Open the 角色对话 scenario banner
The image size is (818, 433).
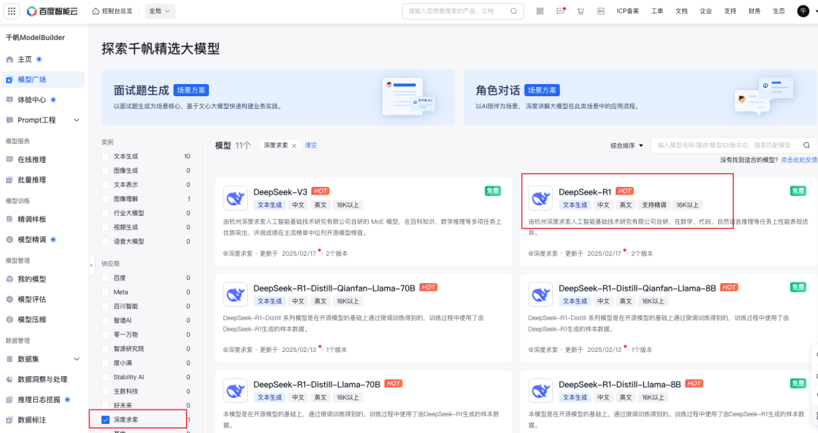click(641, 97)
